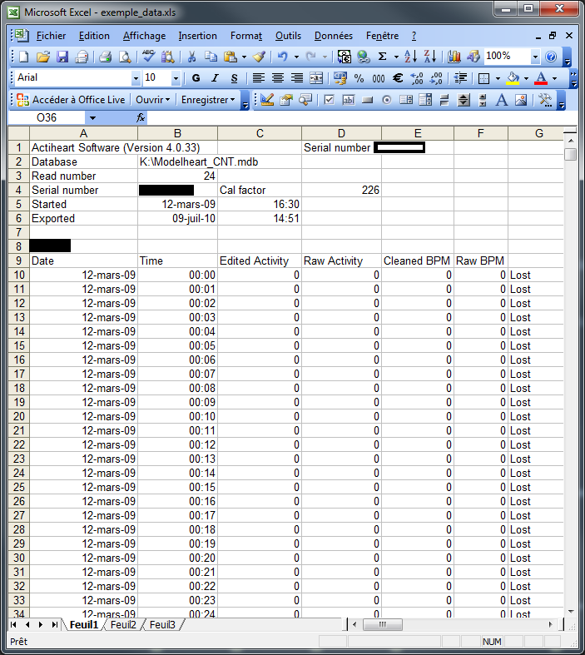Viewport: 585px width, 655px height.
Task: Click the Undo arrow icon
Action: click(x=283, y=57)
